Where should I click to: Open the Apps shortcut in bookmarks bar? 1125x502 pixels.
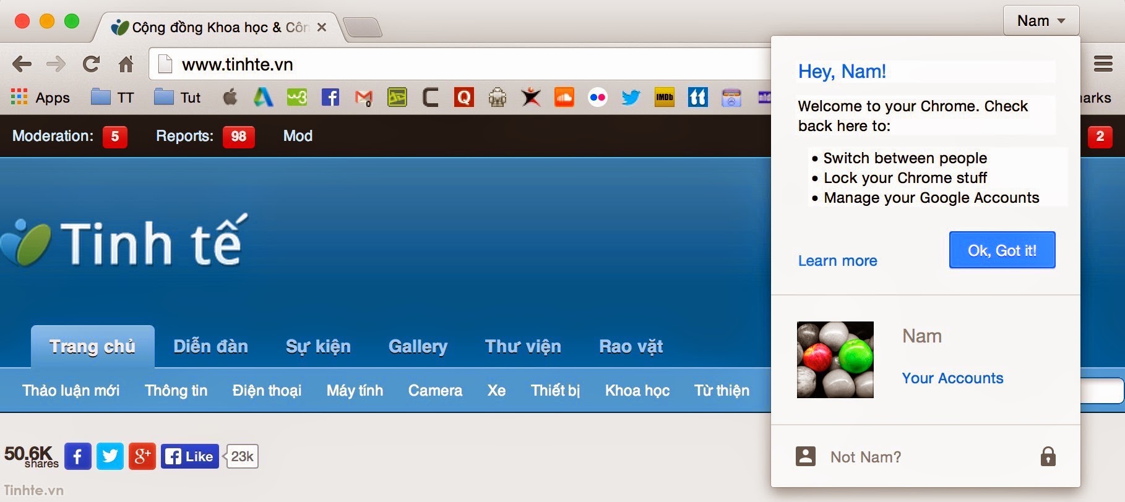coord(40,97)
